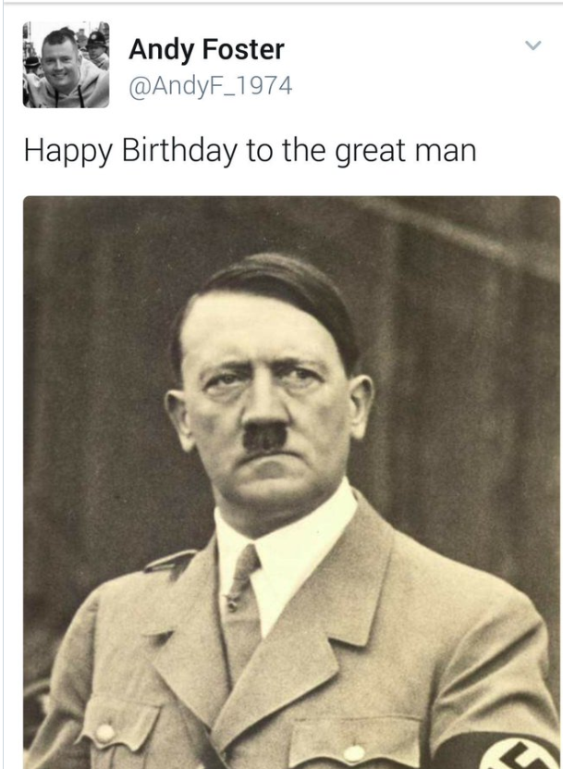Tap the gray username under Andy Foster

(x=211, y=86)
